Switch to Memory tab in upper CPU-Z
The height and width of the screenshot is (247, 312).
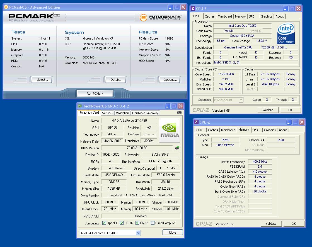[240, 16]
